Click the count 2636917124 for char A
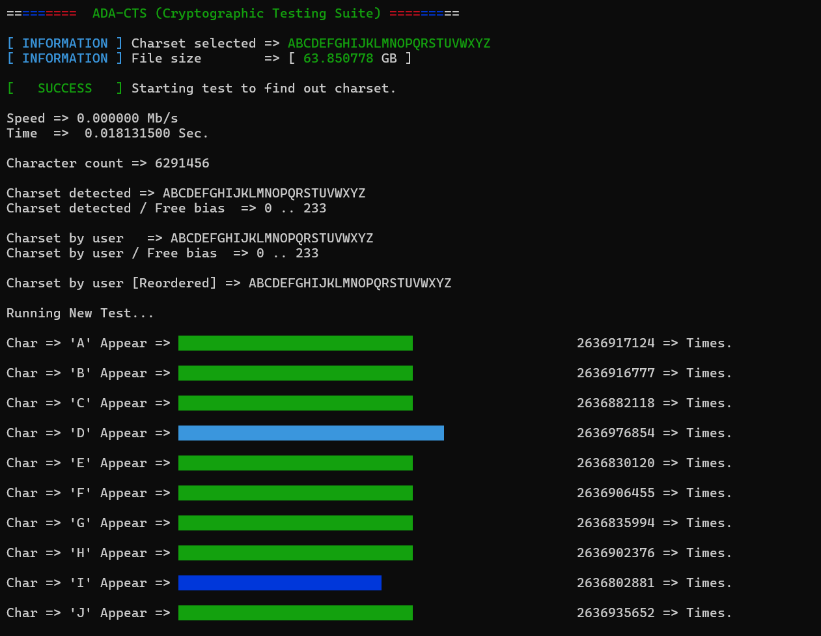The height and width of the screenshot is (636, 821). (x=615, y=343)
